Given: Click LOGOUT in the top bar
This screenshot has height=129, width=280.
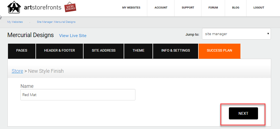Looking at the screenshot, I should click(x=259, y=8).
